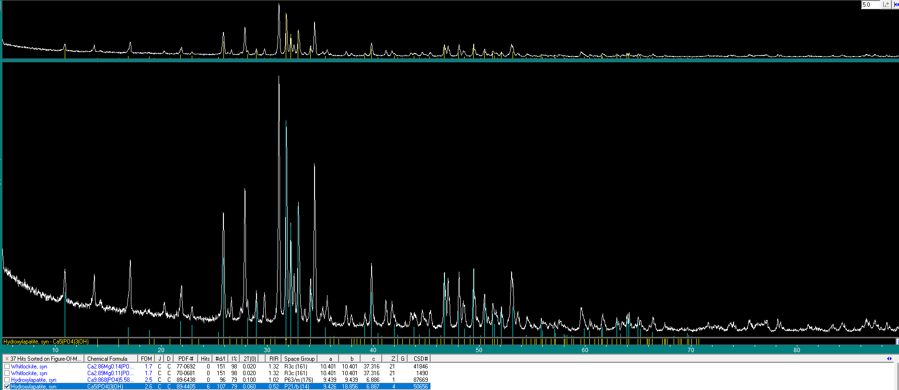Image resolution: width=899 pixels, height=390 pixels.
Task: Click the CSD# column header
Action: coord(420,359)
